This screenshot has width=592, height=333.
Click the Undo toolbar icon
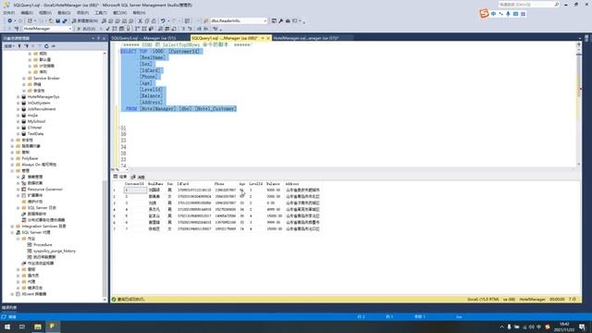pos(163,20)
